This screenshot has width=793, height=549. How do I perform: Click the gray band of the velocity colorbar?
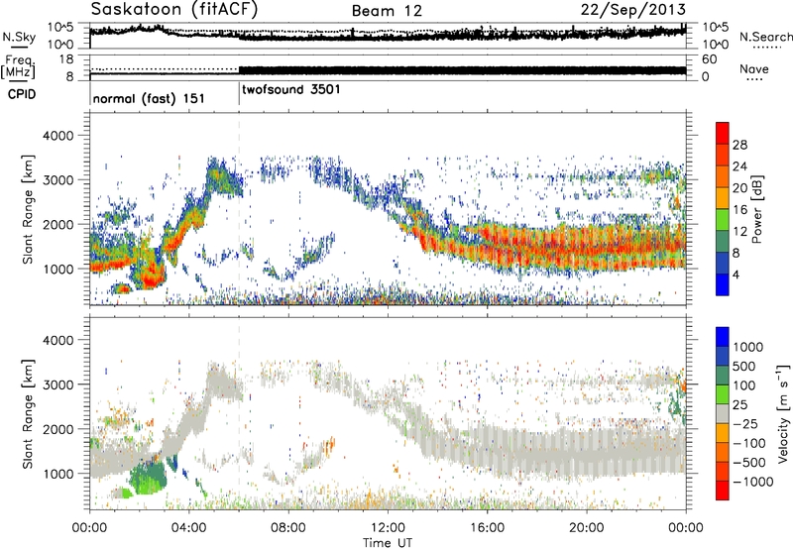pyautogui.click(x=723, y=414)
